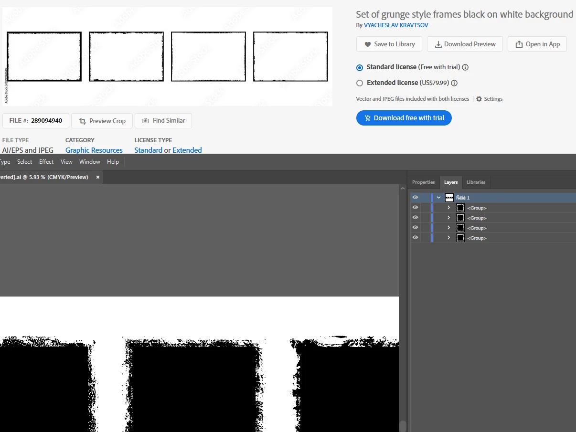576x432 pixels.
Task: Toggle visibility of the first <Group> sublayer
Action: point(415,208)
